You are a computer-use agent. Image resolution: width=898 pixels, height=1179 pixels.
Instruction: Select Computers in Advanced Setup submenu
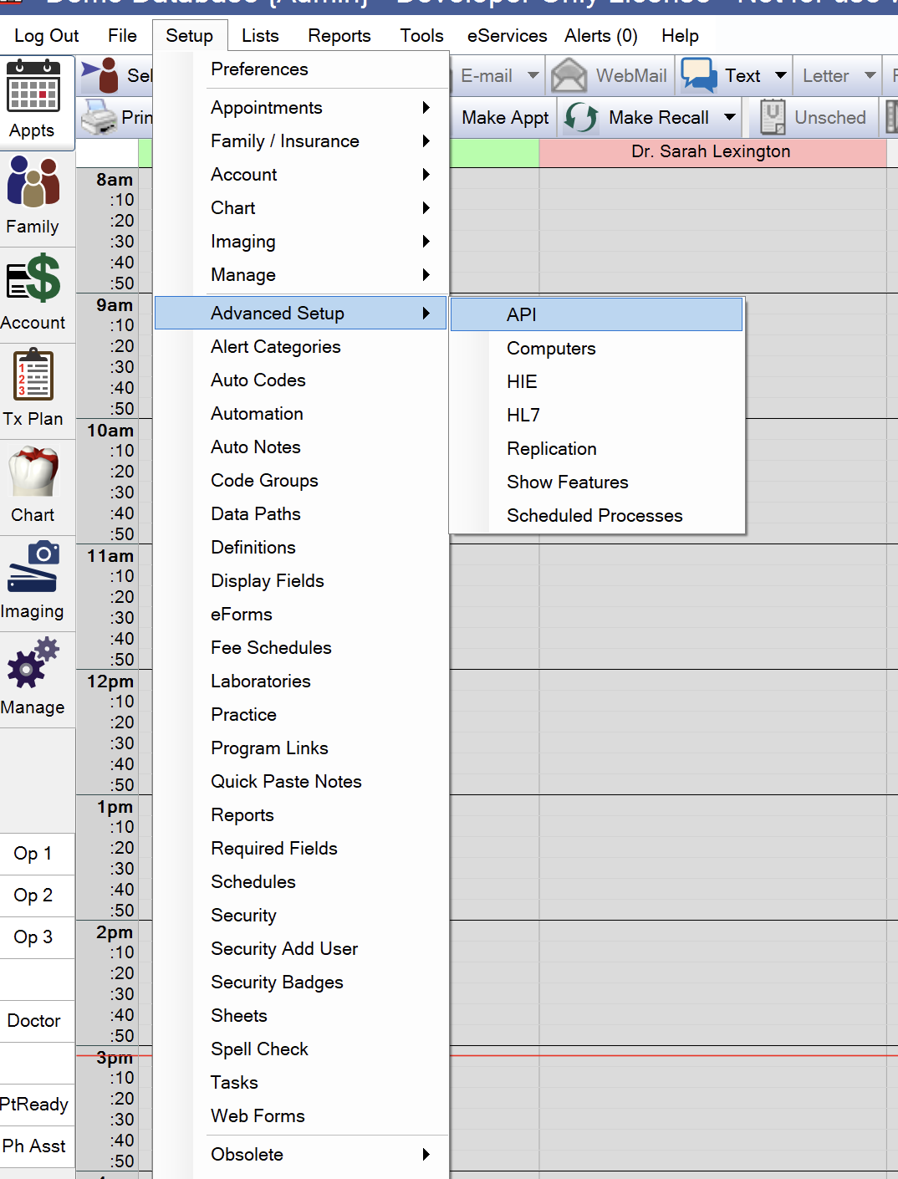point(596,349)
